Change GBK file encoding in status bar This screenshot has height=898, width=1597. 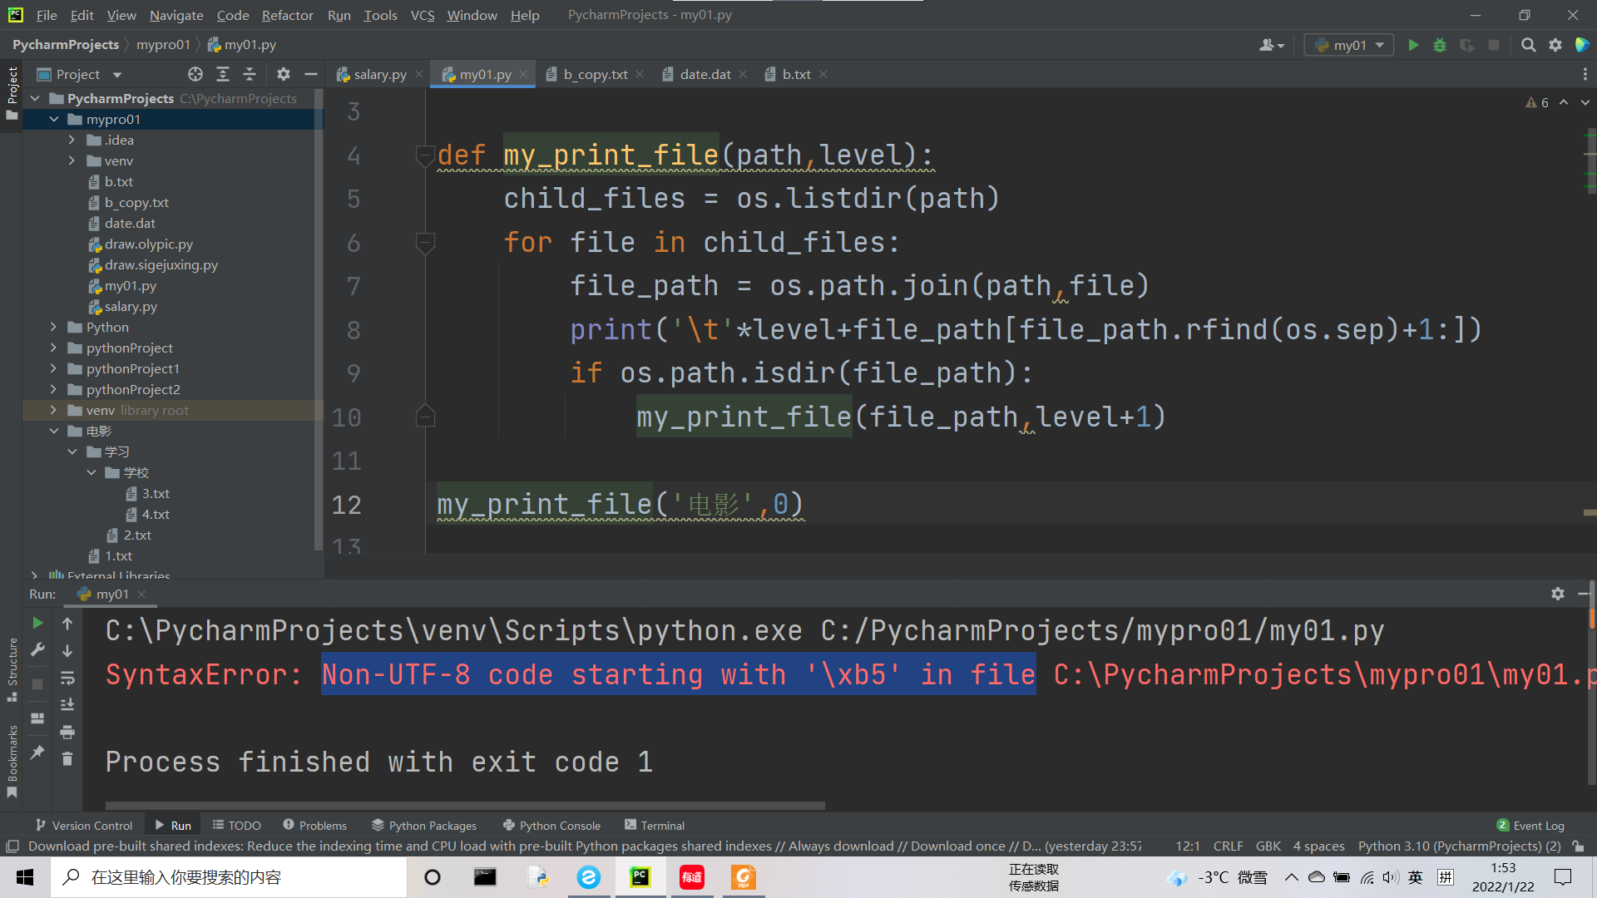pyautogui.click(x=1268, y=846)
